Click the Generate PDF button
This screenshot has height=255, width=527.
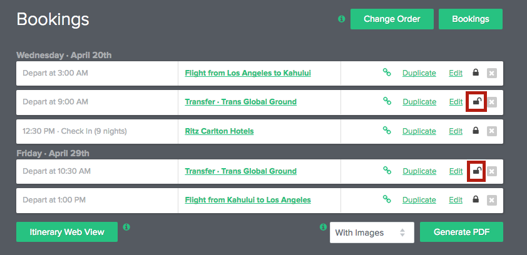pyautogui.click(x=461, y=232)
